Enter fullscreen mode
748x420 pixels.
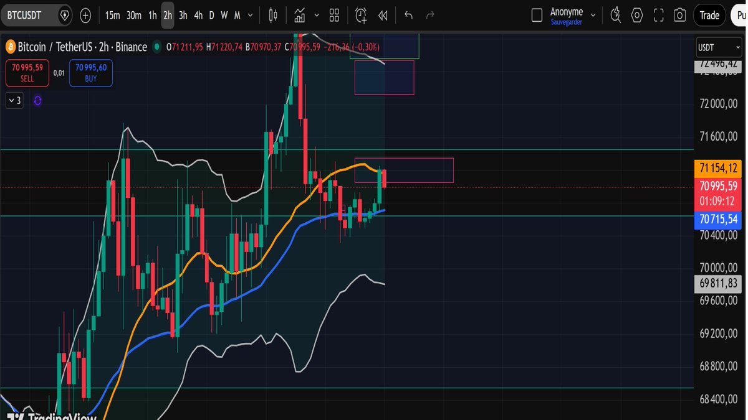point(659,16)
